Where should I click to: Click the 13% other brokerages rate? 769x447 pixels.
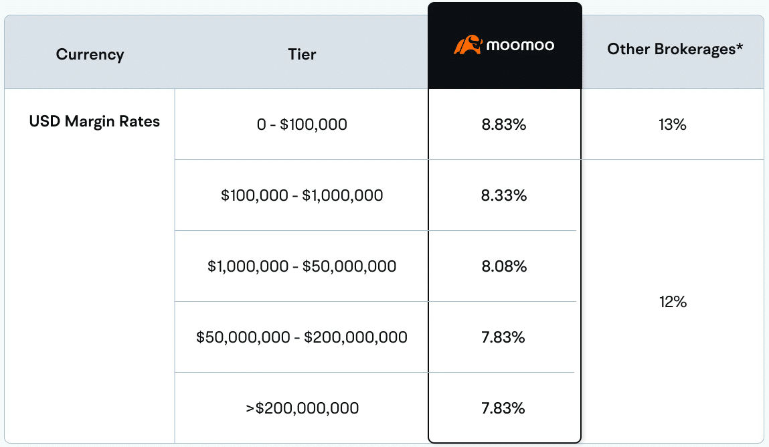click(x=673, y=124)
